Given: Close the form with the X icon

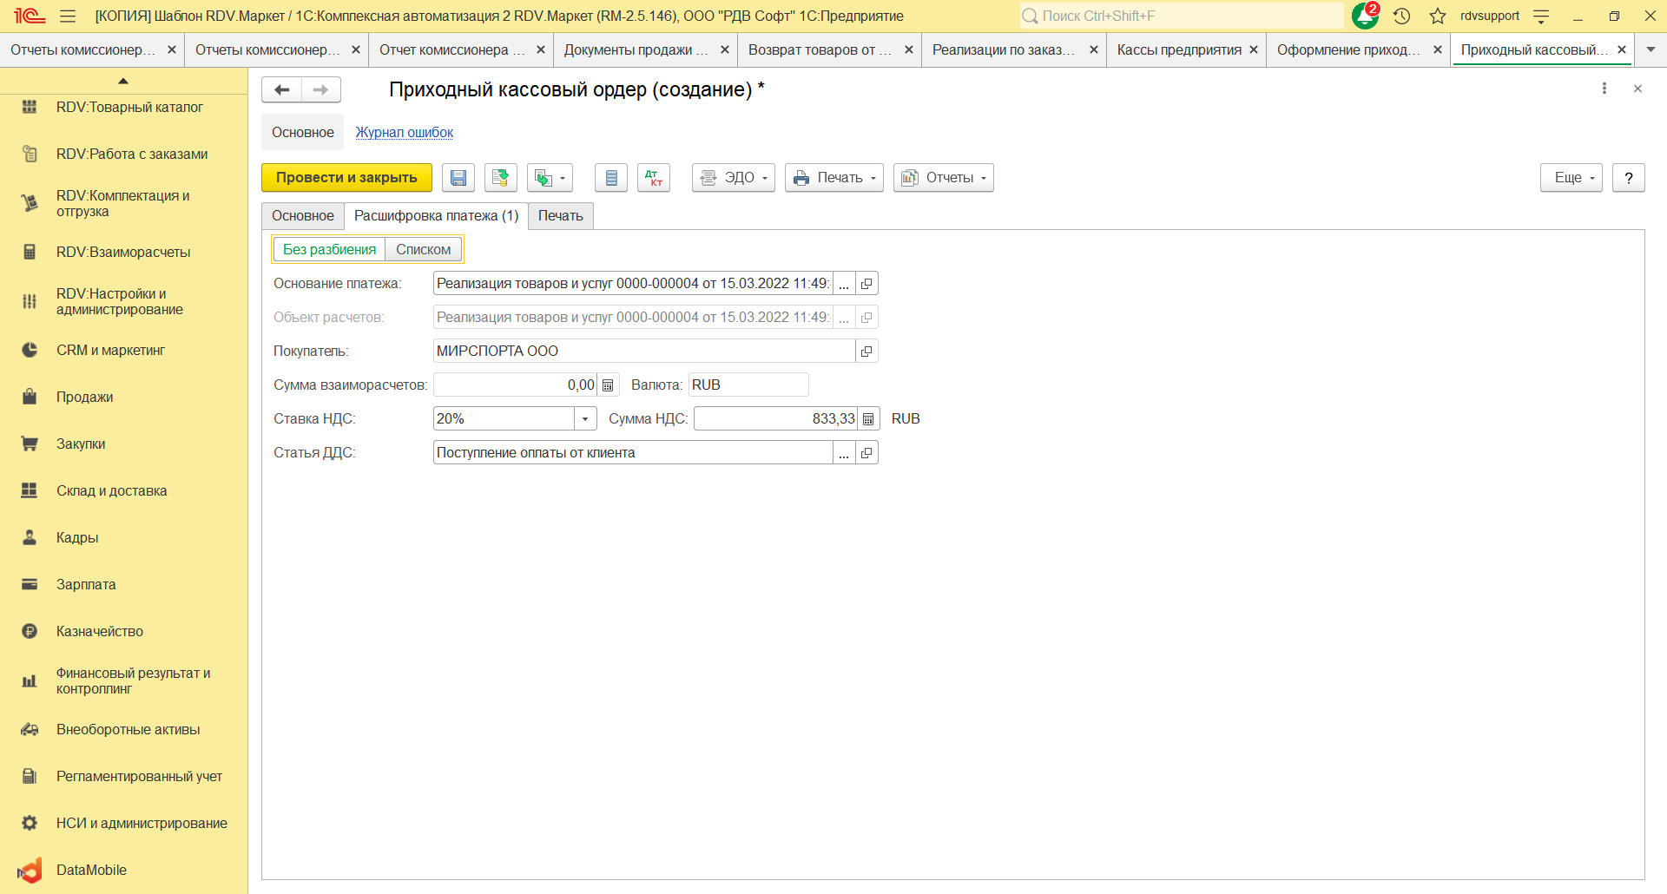Looking at the screenshot, I should tap(1637, 89).
